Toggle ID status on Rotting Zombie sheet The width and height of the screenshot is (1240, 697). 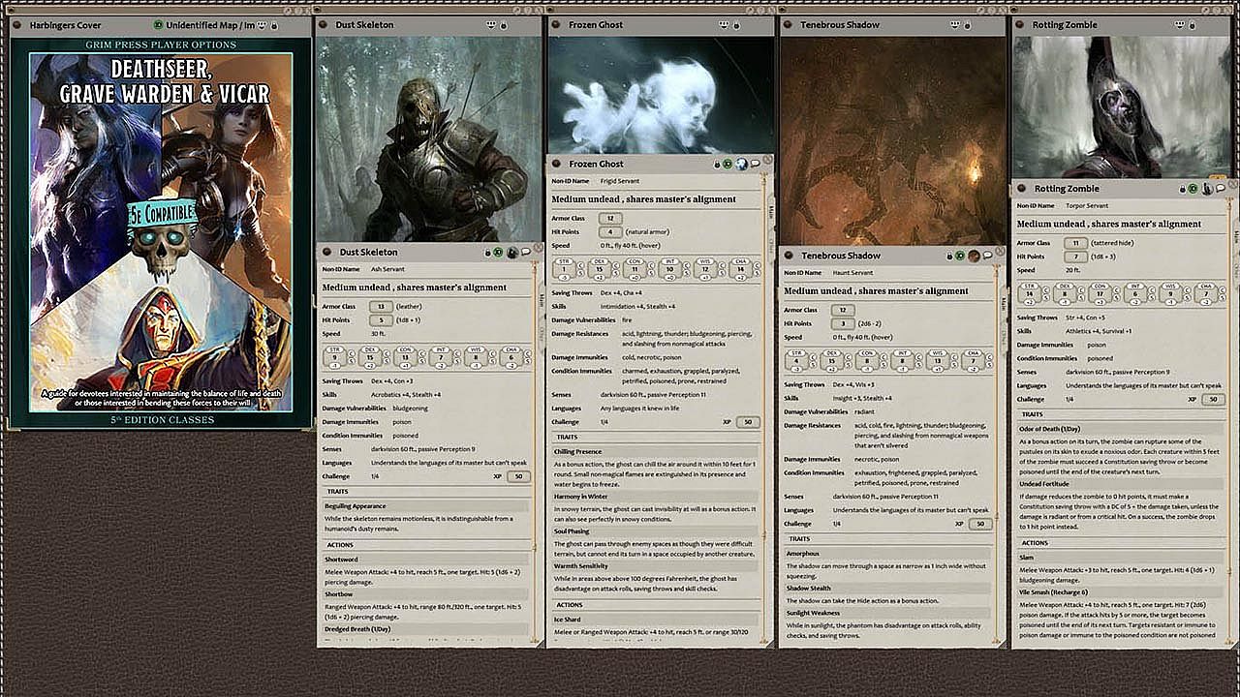1193,189
